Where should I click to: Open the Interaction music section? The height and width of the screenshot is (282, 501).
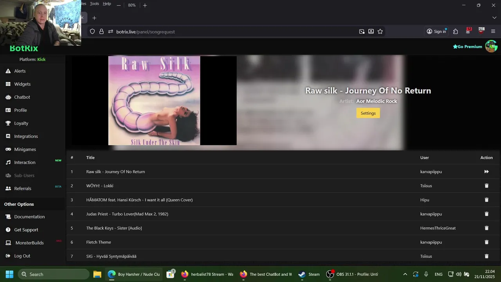(25, 162)
